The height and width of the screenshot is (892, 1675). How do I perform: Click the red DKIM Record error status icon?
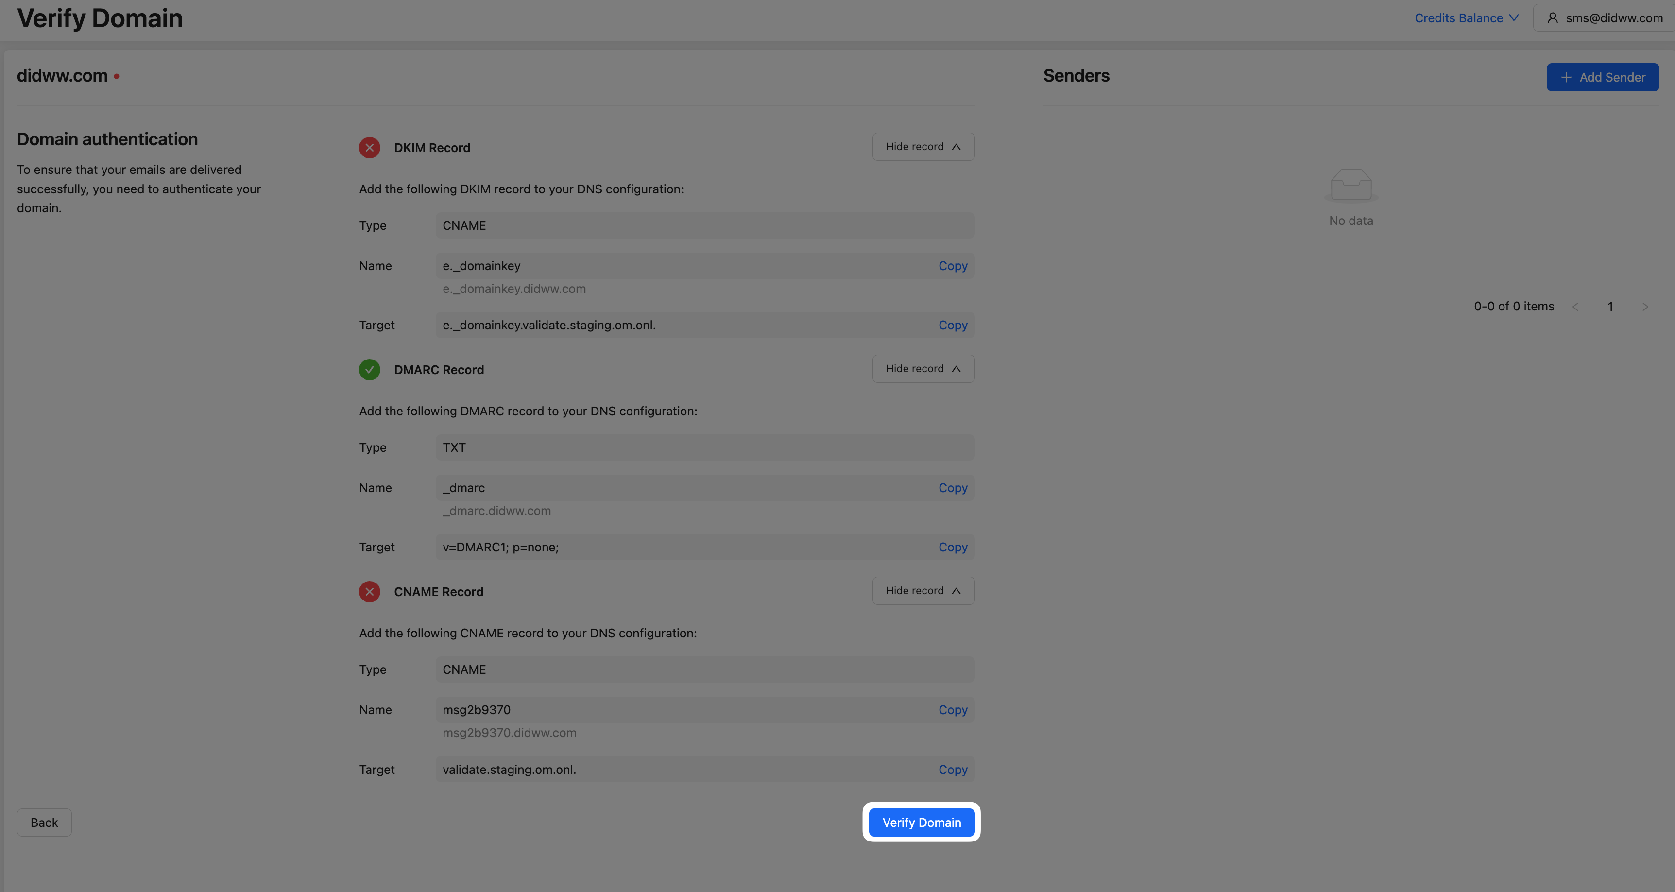[369, 148]
